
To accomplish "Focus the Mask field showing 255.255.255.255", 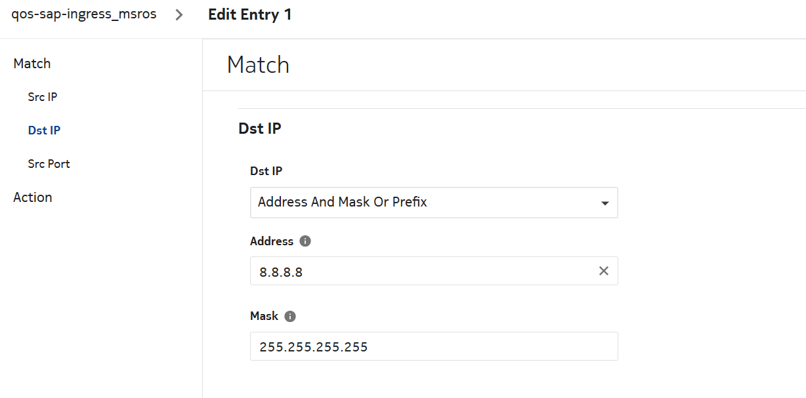I will click(x=433, y=346).
